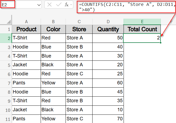The height and width of the screenshot is (123, 176).
Task: Select the Hoodie cell in row 3
Action: [x=26, y=47]
